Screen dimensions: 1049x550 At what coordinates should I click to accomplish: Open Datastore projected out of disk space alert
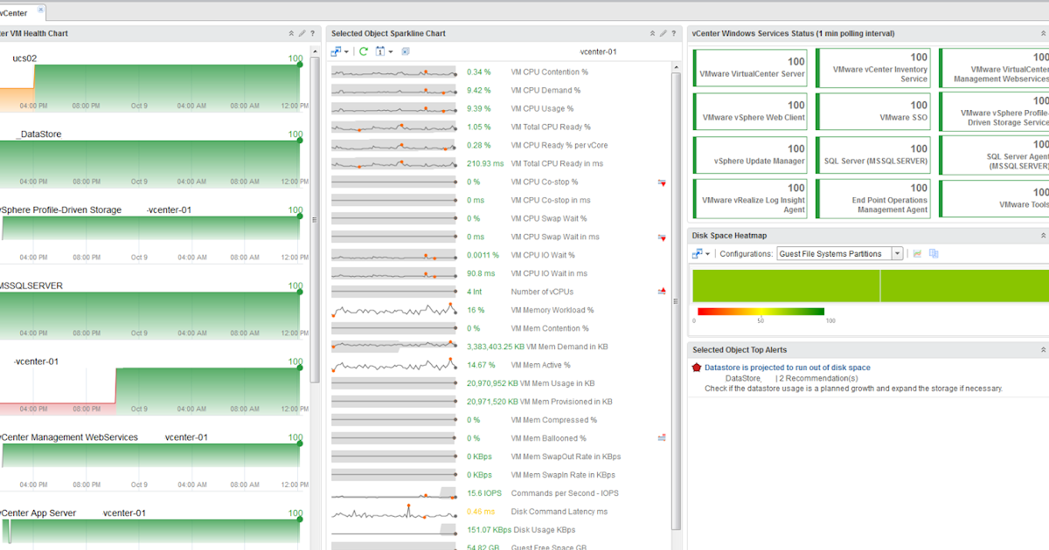[788, 368]
